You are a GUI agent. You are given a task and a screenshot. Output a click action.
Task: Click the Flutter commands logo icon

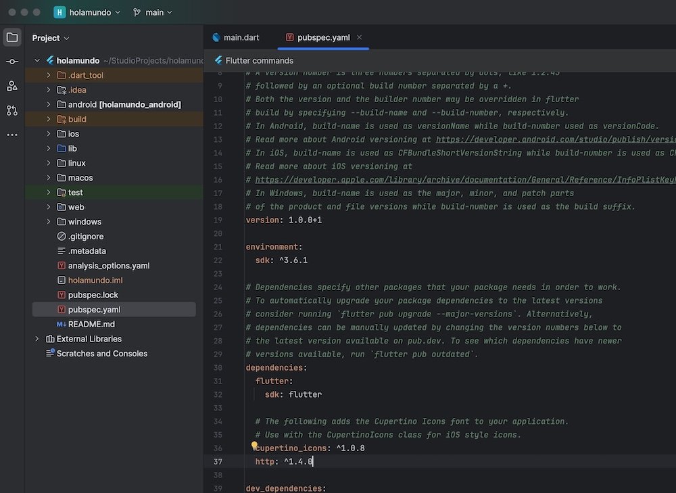pos(218,60)
